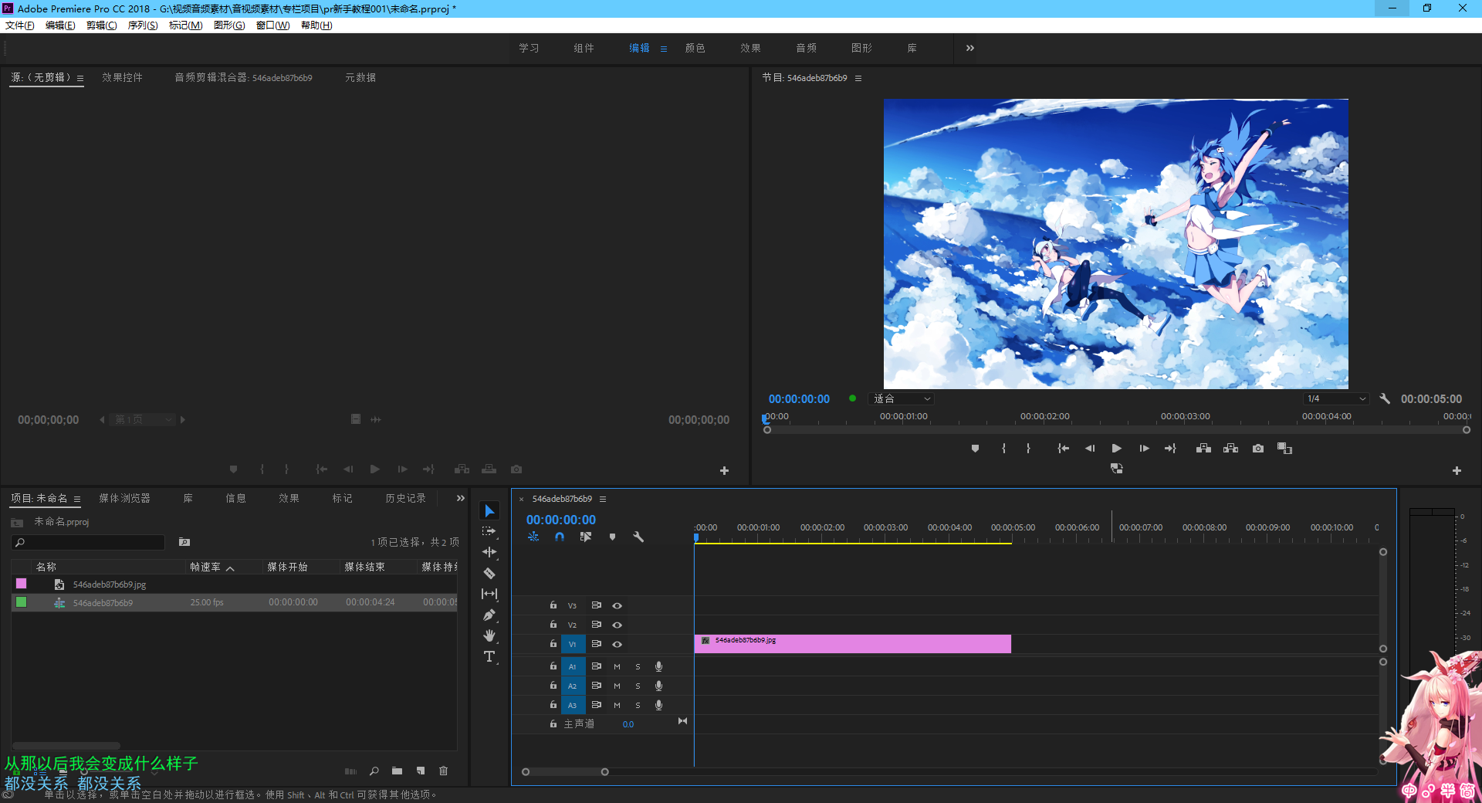Viewport: 1482px width, 803px height.
Task: Open the 编辑 workspace menu icon
Action: pyautogui.click(x=664, y=49)
